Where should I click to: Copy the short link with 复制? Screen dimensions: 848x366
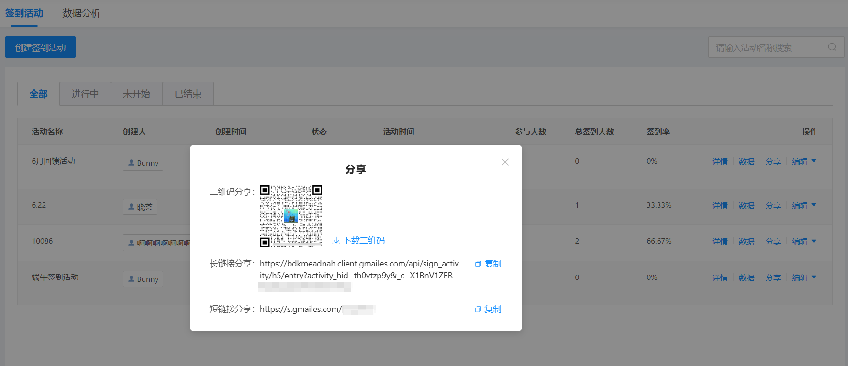coord(488,309)
